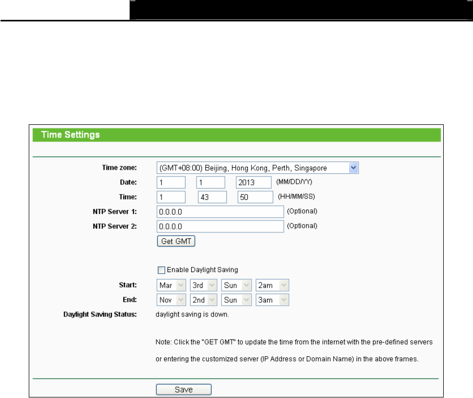Click the day field in Date row
The height and width of the screenshot is (398, 473).
coord(211,182)
